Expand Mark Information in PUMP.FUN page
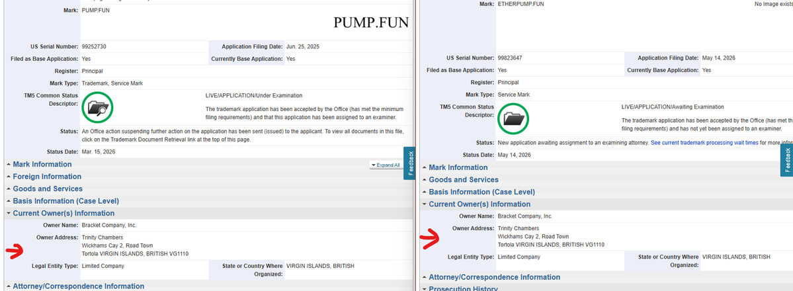793x291 pixels. point(42,165)
